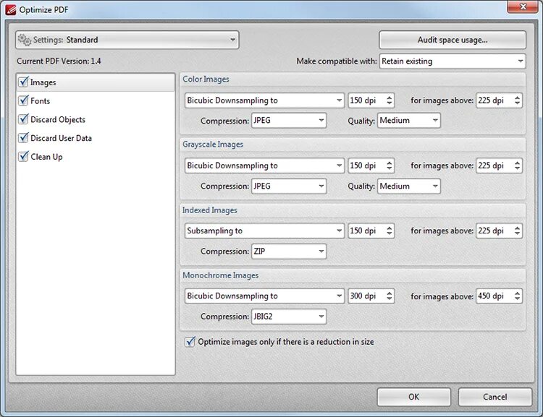The height and width of the screenshot is (417, 543).
Task: Open Indexed Images Compression ZIP dropdown
Action: (x=289, y=251)
